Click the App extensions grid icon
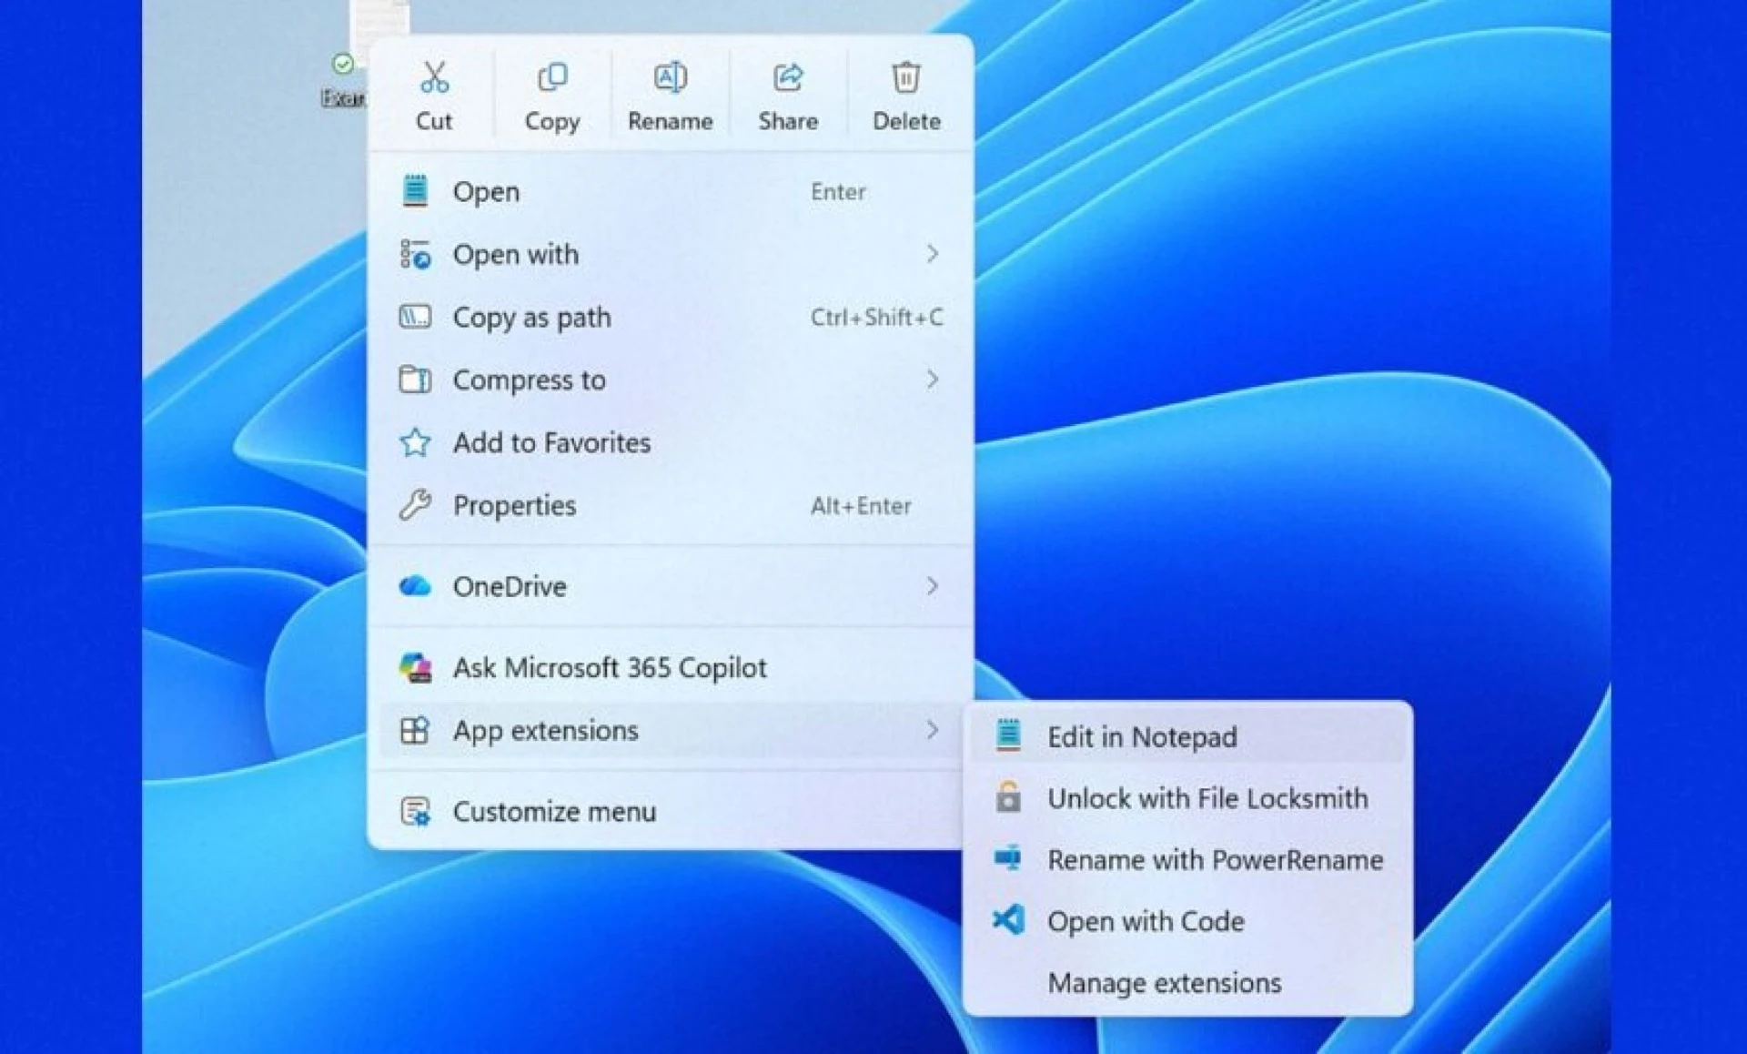The height and width of the screenshot is (1054, 1747). point(415,730)
